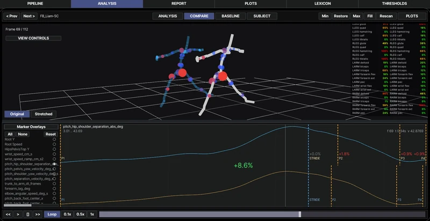Open the REPORT tab
The image size is (430, 221).
click(179, 4)
